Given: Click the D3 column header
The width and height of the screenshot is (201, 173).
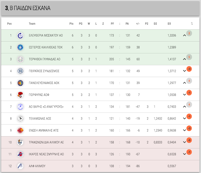Looking at the screenshot, I should pyautogui.click(x=169, y=24).
